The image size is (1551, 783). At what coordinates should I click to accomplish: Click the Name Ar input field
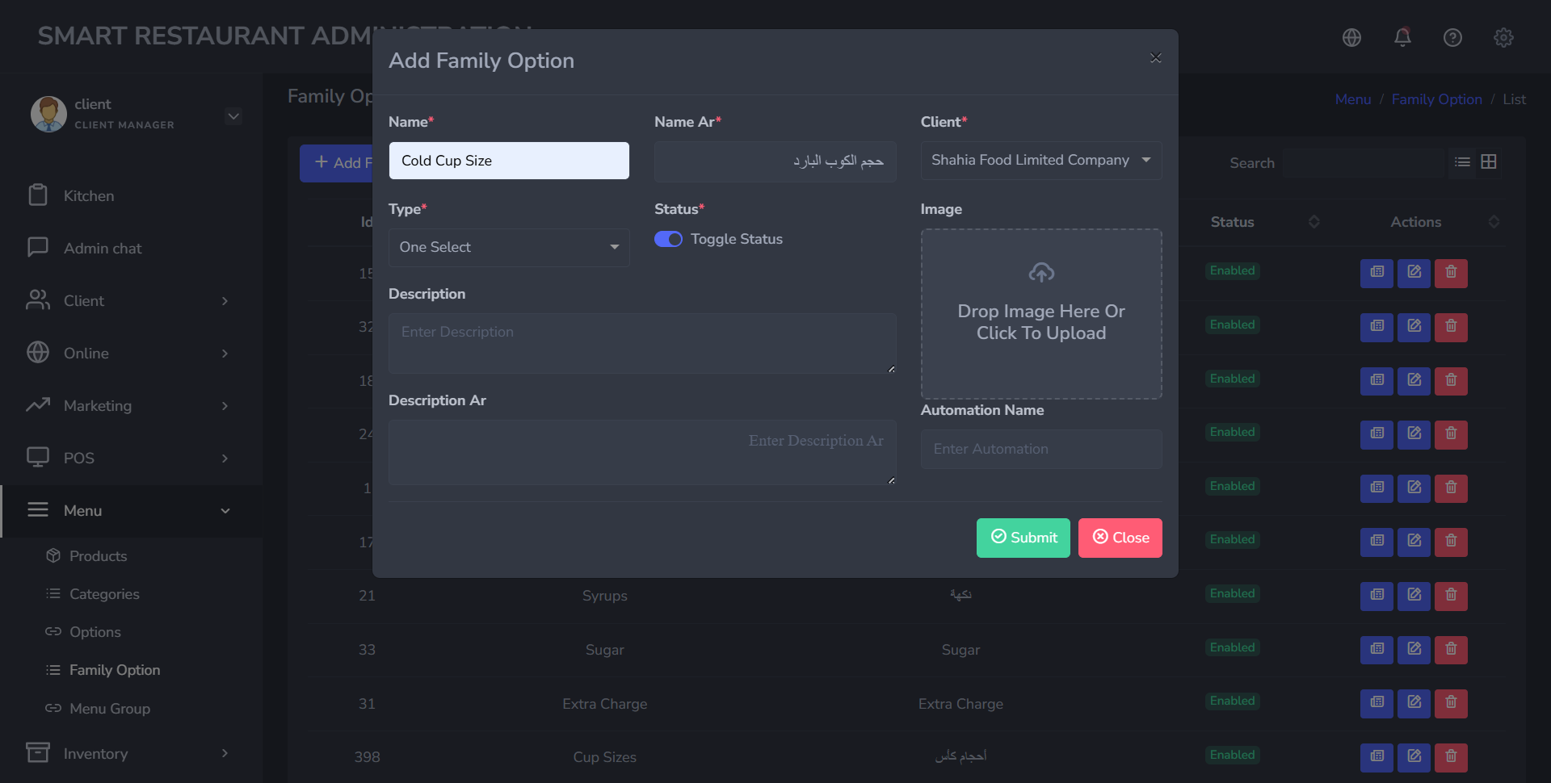pos(775,161)
